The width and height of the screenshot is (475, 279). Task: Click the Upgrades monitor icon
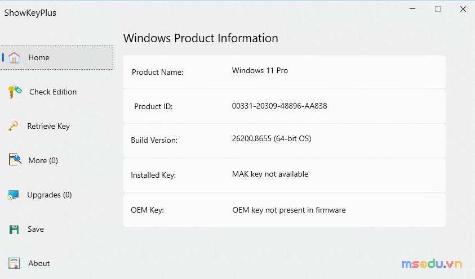click(14, 195)
